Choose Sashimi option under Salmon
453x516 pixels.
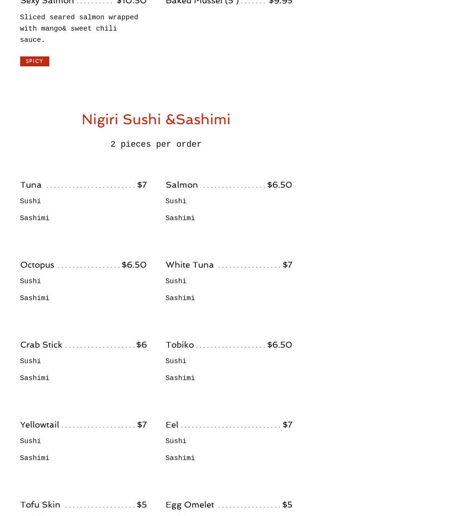180,218
